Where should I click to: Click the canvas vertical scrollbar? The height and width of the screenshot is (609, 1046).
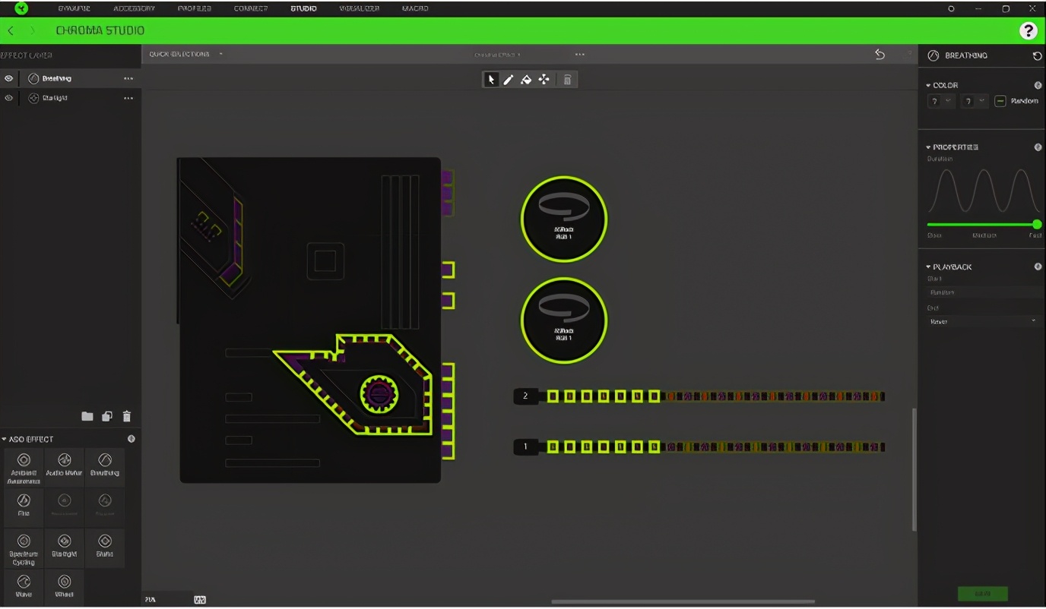914,469
